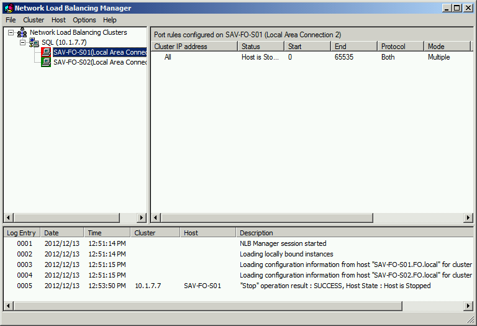Click the Network Load Balancing Manager title bar icon
Image resolution: width=477 pixels, height=326 pixels.
9,8
